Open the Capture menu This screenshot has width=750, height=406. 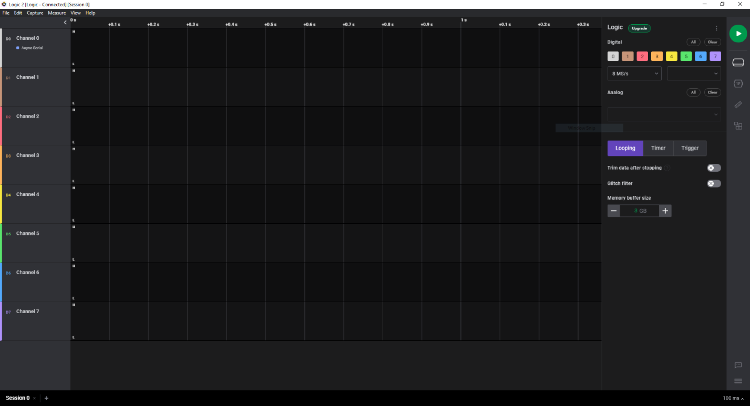35,13
